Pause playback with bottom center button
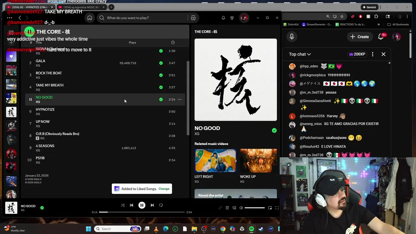This screenshot has width=416, height=234. click(142, 205)
